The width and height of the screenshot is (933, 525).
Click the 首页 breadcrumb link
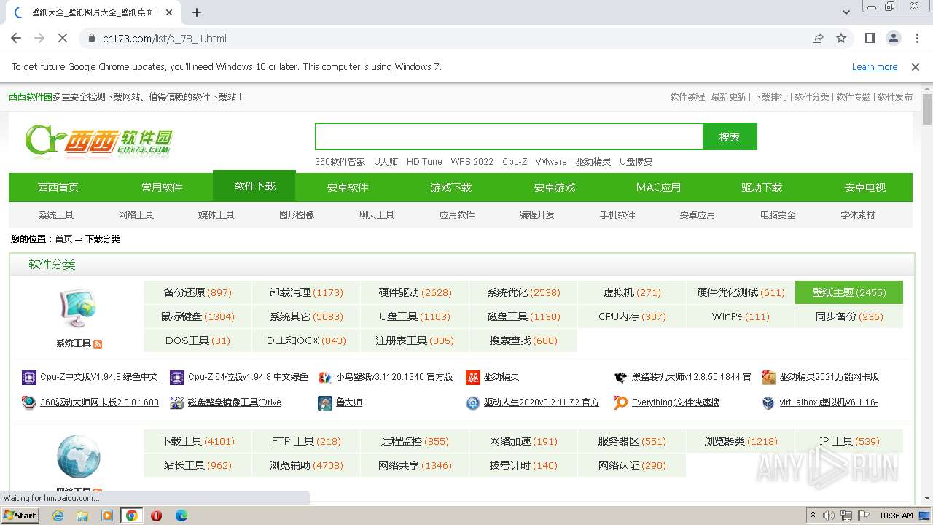[x=63, y=239]
